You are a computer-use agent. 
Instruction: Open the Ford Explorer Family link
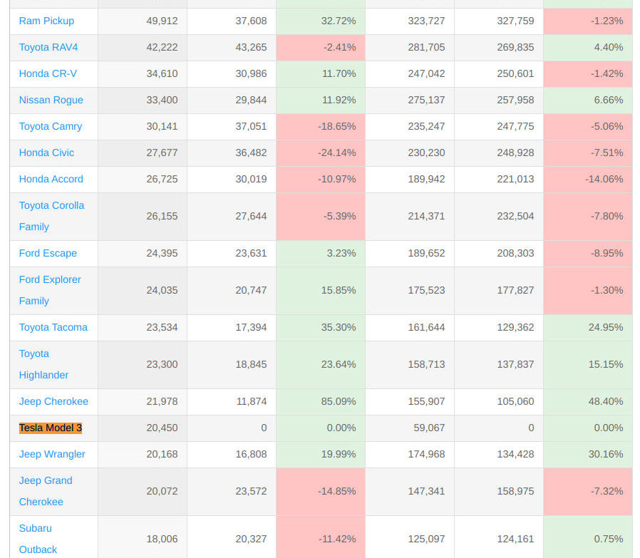tap(50, 290)
